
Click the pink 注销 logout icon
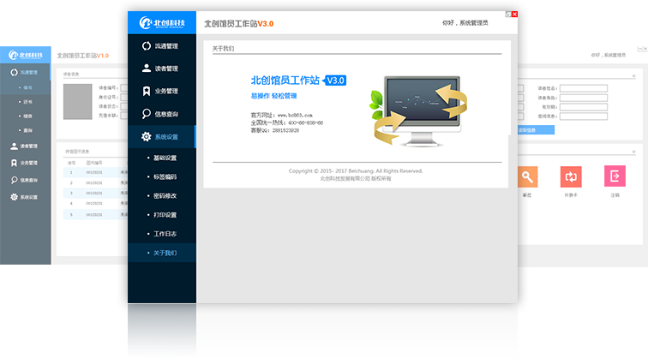(x=613, y=176)
